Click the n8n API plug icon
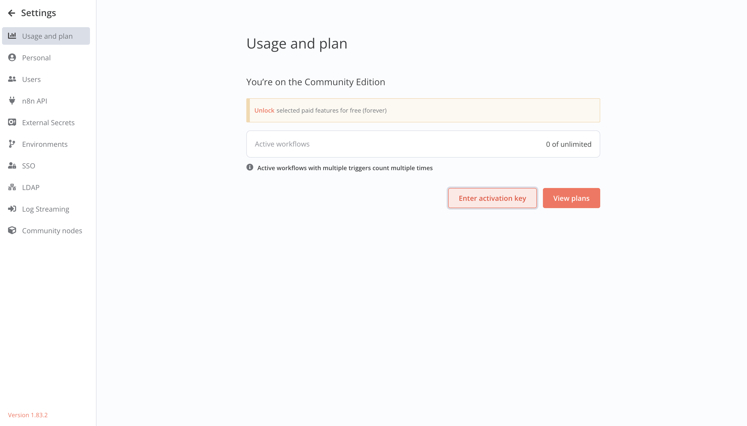The height and width of the screenshot is (426, 747). (12, 101)
